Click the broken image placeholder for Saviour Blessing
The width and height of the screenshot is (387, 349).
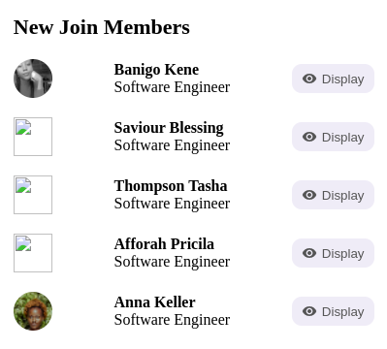click(x=33, y=137)
